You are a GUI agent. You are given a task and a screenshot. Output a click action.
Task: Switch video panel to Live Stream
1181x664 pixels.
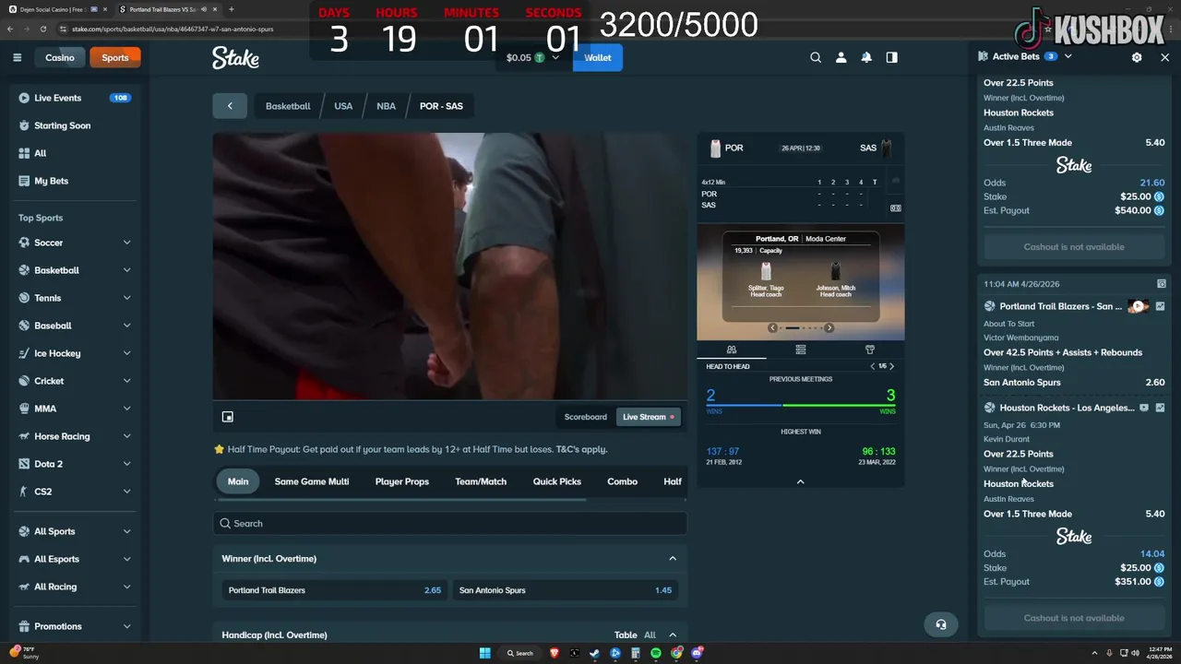tap(648, 417)
